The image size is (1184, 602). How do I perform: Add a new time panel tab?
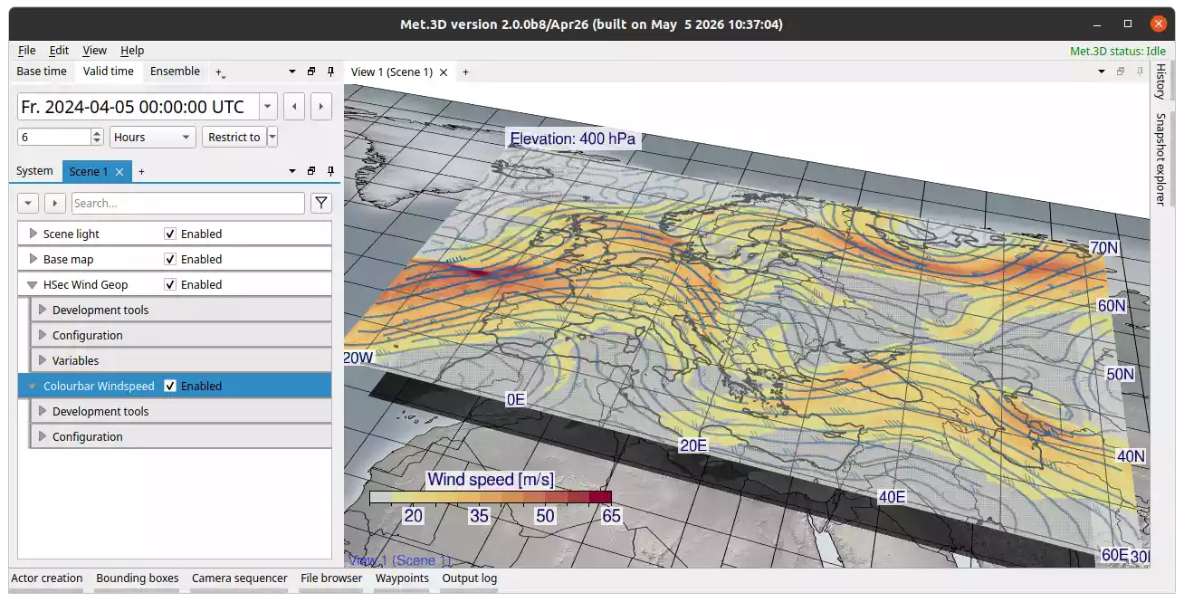click(219, 72)
